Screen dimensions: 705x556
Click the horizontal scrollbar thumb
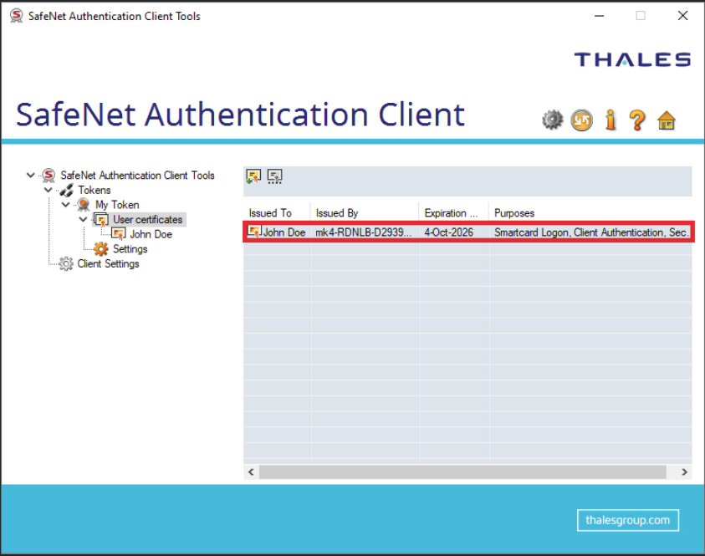pos(462,472)
